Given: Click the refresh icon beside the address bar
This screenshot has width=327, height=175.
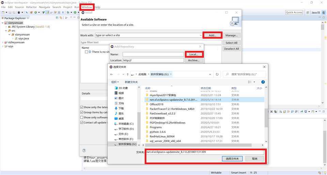Looking at the screenshot, I should [x=217, y=74].
